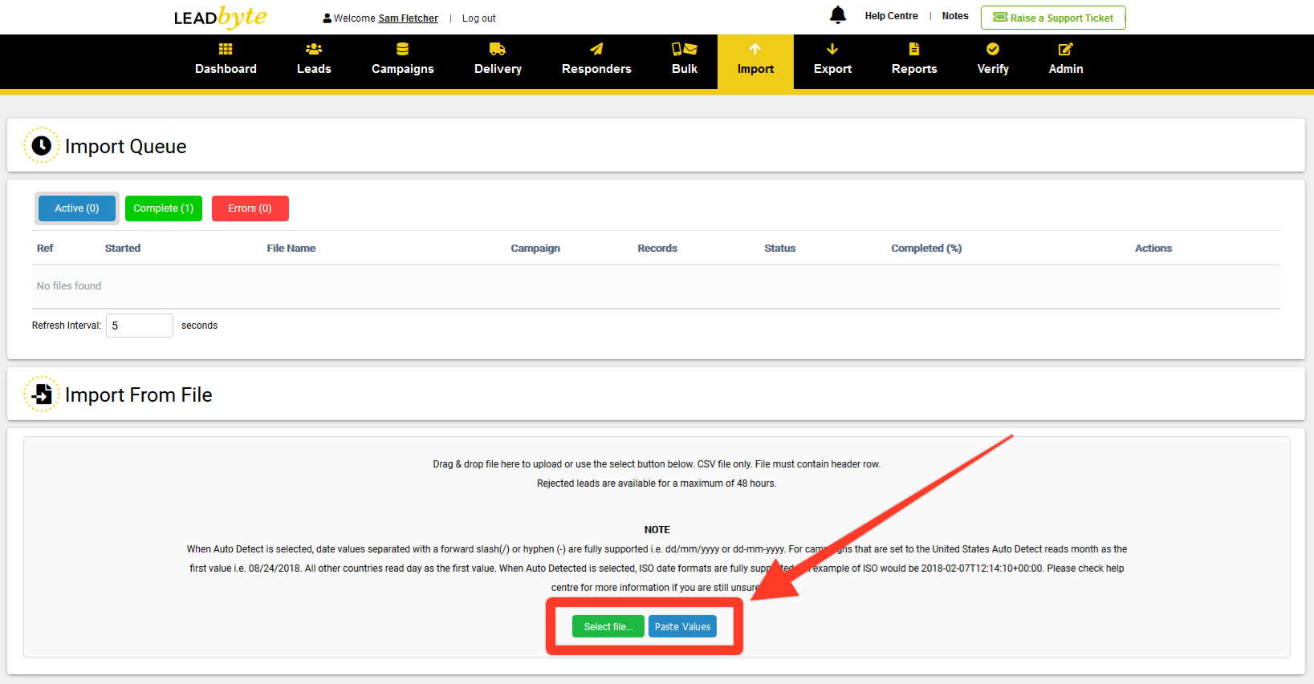Open Campaigns via the database icon
1314x684 pixels.
click(x=402, y=49)
